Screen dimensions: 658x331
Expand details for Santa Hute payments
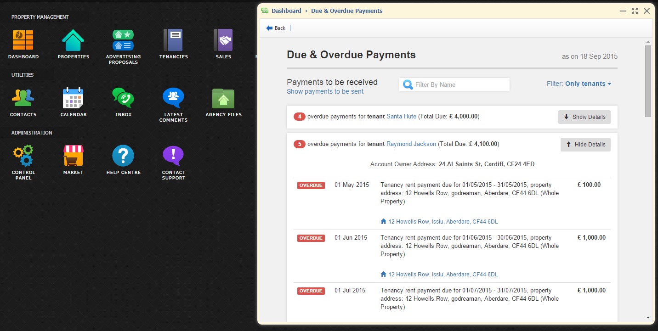(x=584, y=117)
